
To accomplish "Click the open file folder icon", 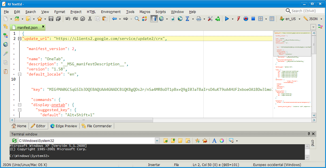I will (17, 19).
